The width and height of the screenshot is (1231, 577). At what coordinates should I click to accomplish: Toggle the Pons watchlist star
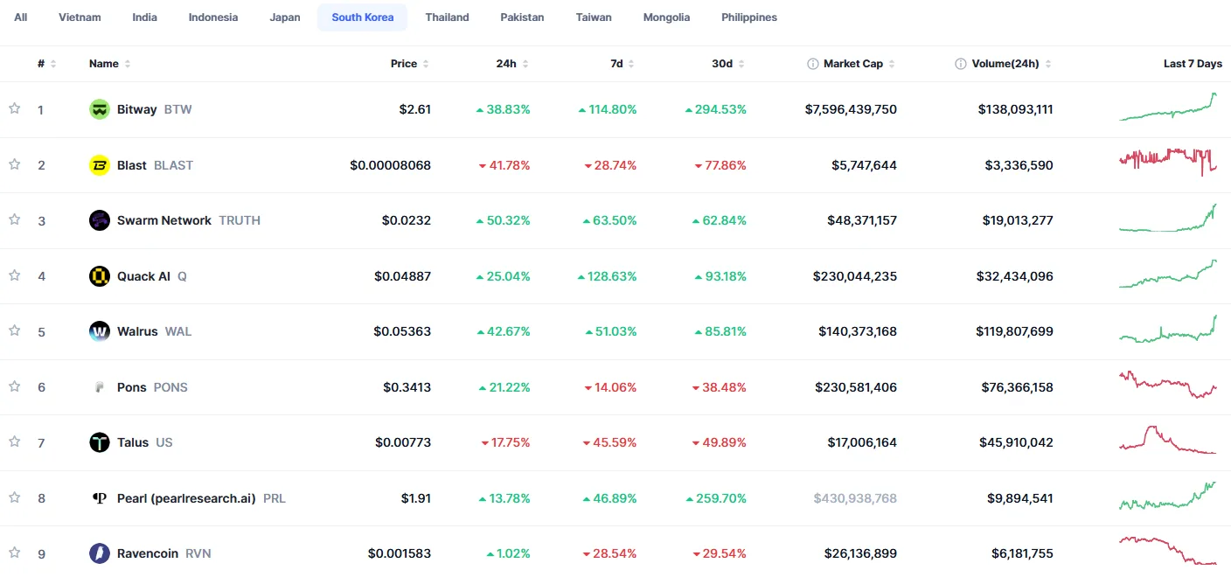coord(14,386)
